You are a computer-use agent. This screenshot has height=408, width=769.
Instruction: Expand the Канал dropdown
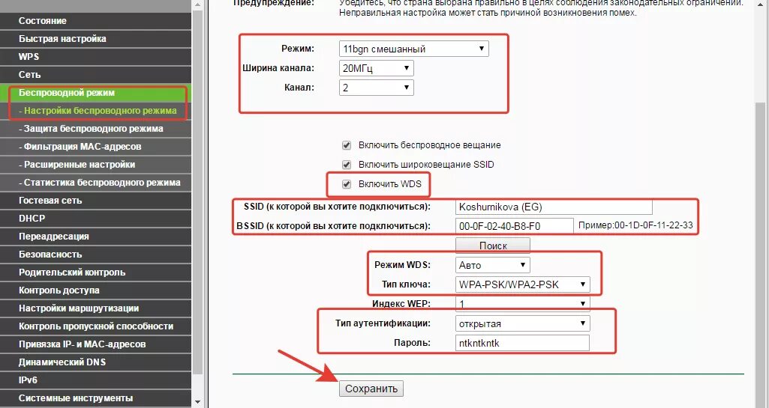[x=376, y=88]
